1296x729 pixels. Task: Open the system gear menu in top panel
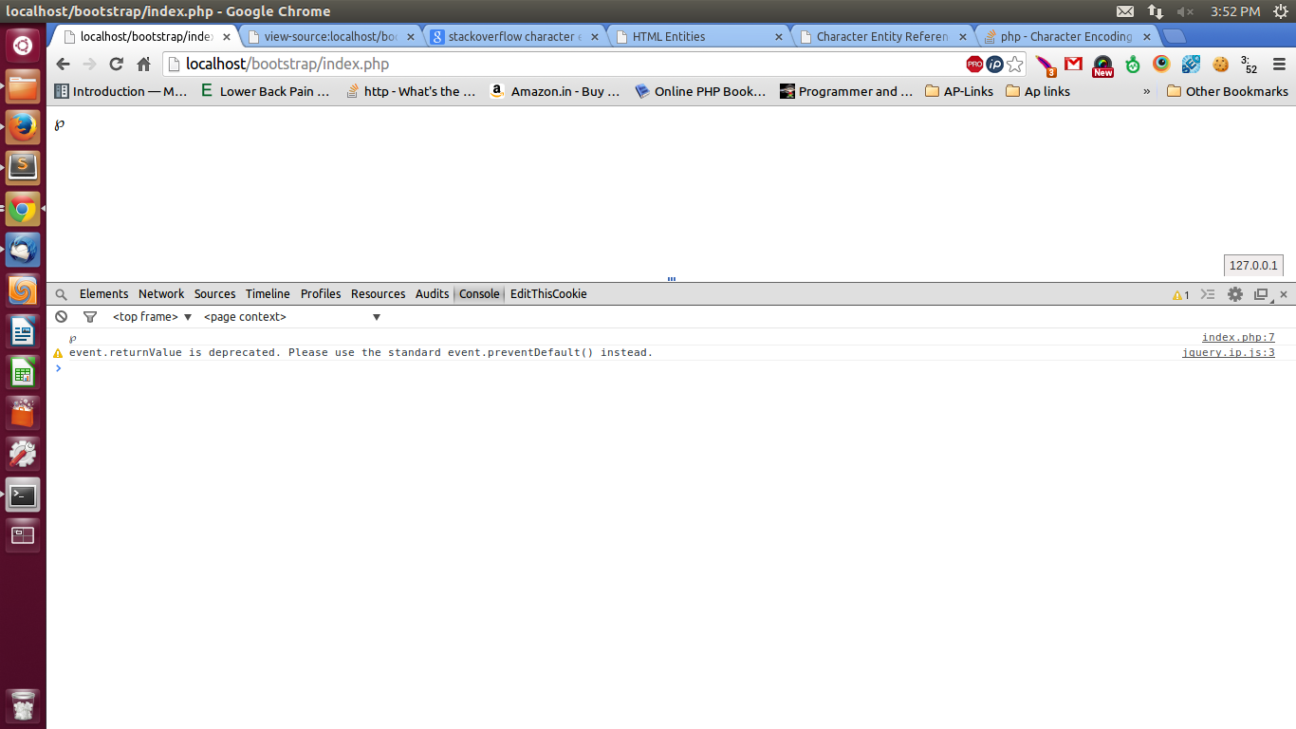(1280, 11)
